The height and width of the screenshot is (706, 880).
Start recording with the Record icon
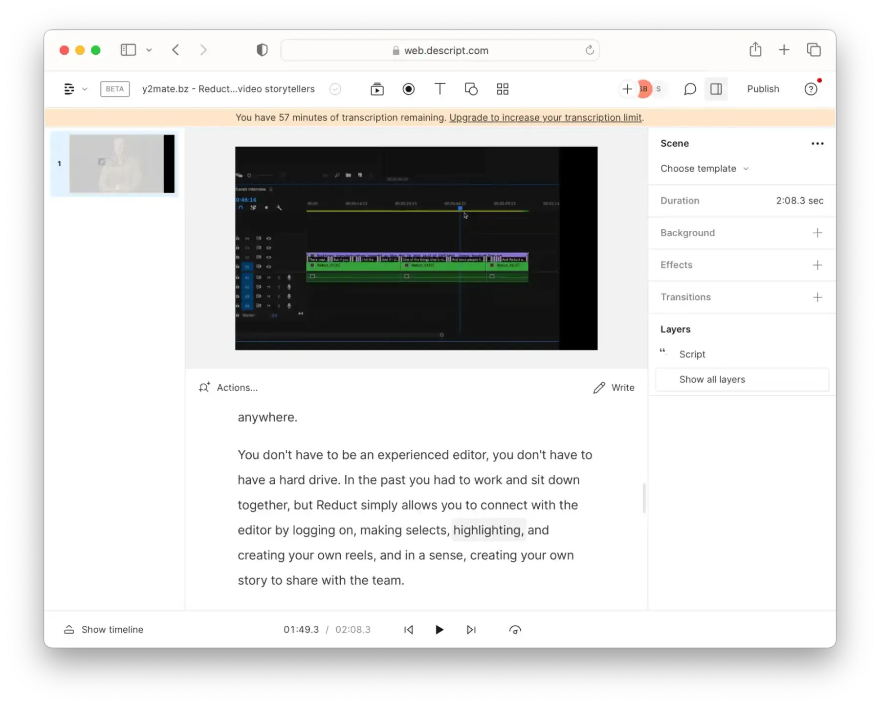coord(409,89)
